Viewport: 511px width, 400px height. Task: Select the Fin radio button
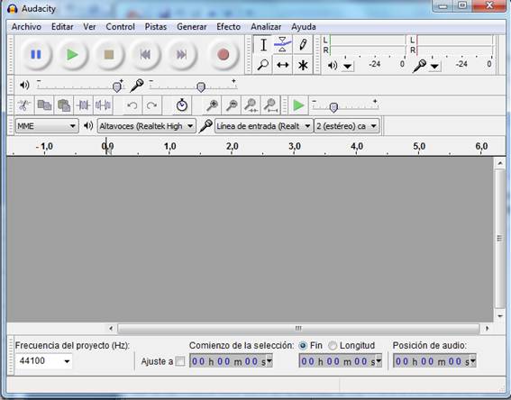point(303,346)
